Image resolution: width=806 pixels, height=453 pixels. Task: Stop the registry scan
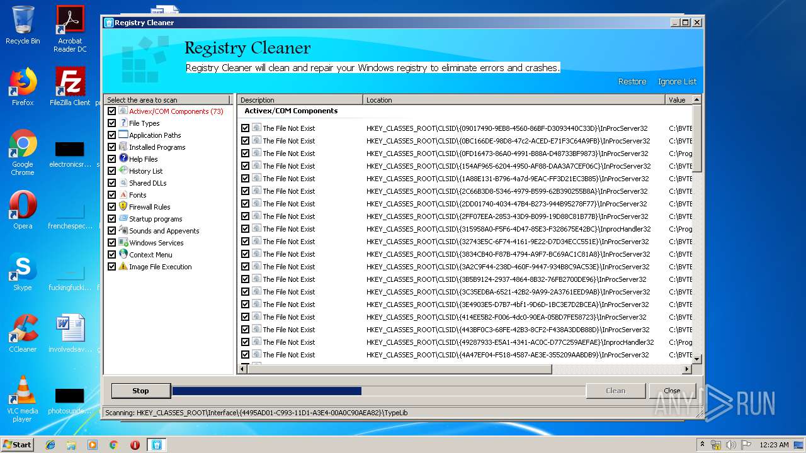140,391
